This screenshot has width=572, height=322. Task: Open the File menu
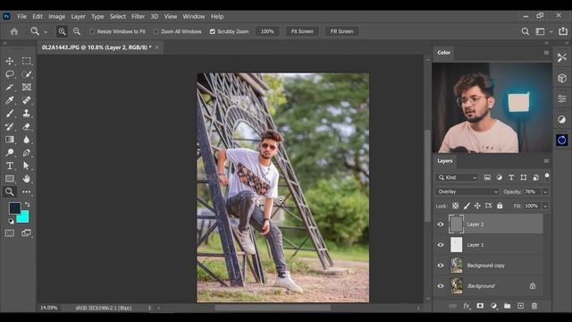(21, 16)
